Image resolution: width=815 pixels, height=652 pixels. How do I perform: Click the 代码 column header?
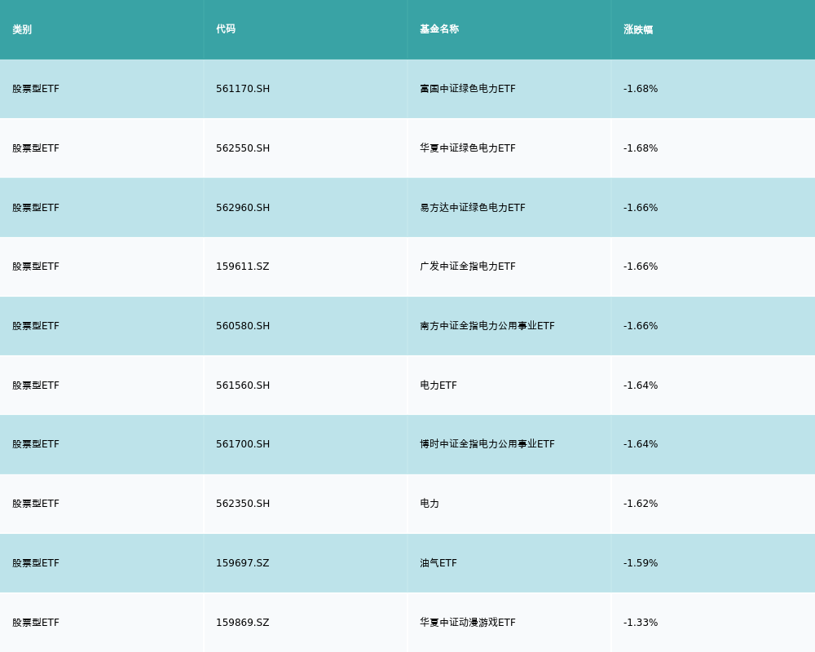pyautogui.click(x=226, y=29)
